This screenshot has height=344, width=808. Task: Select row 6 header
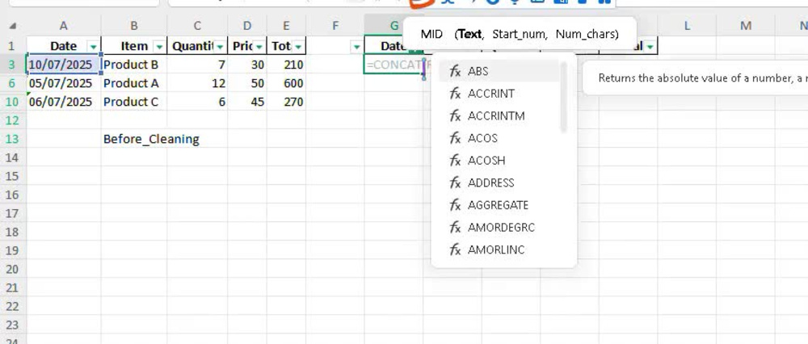point(12,83)
